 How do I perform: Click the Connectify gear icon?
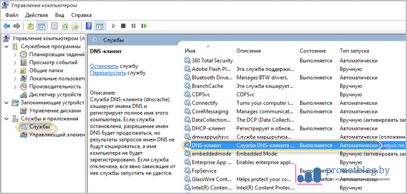(x=187, y=103)
